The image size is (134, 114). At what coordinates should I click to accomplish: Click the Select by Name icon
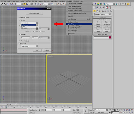point(27,4)
